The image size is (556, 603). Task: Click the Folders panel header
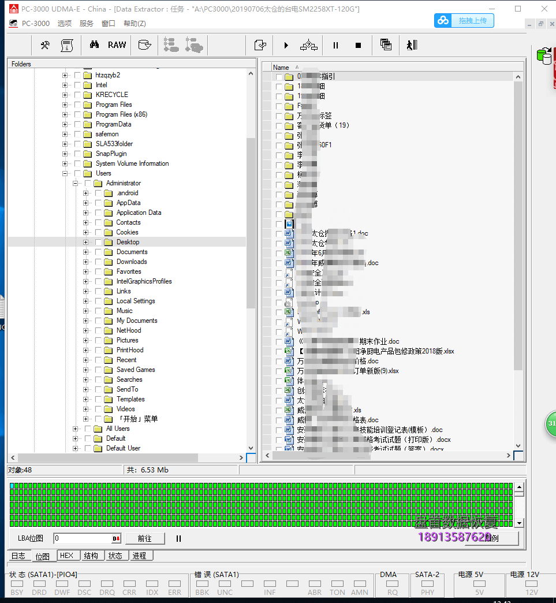[132, 64]
